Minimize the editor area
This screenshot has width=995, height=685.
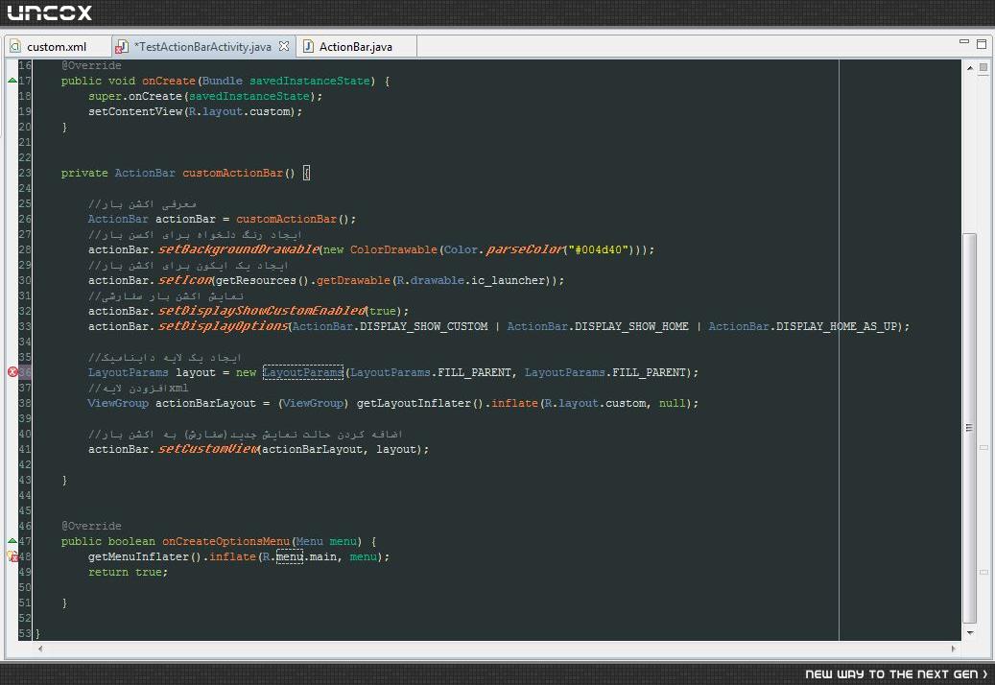point(964,42)
